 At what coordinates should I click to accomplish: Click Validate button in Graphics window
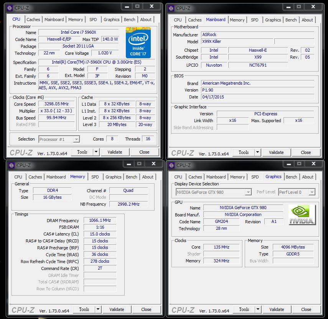coord(277,309)
